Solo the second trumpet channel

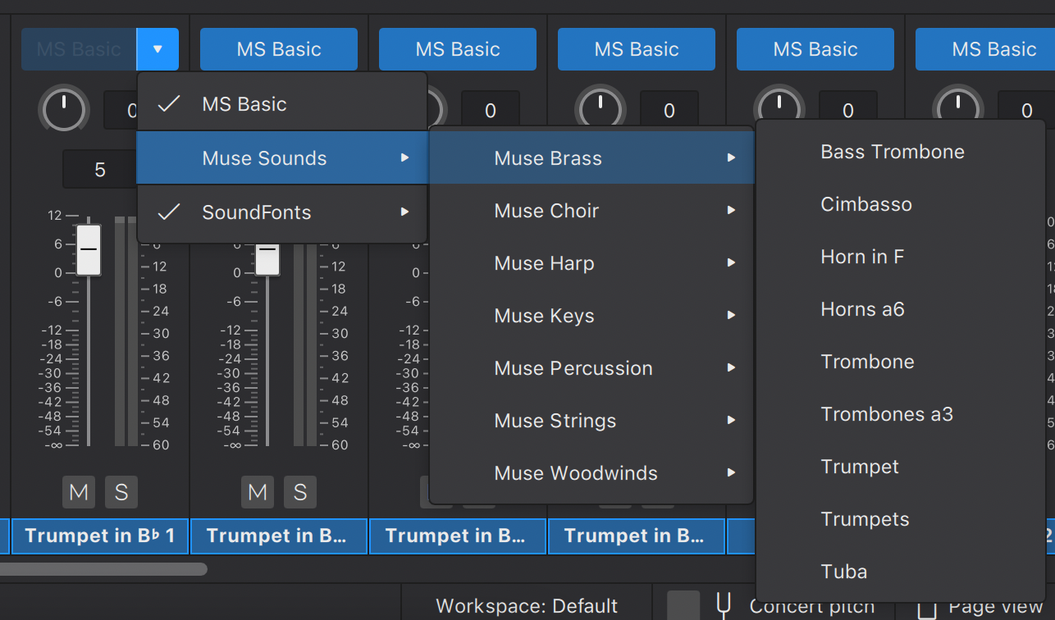(x=300, y=492)
